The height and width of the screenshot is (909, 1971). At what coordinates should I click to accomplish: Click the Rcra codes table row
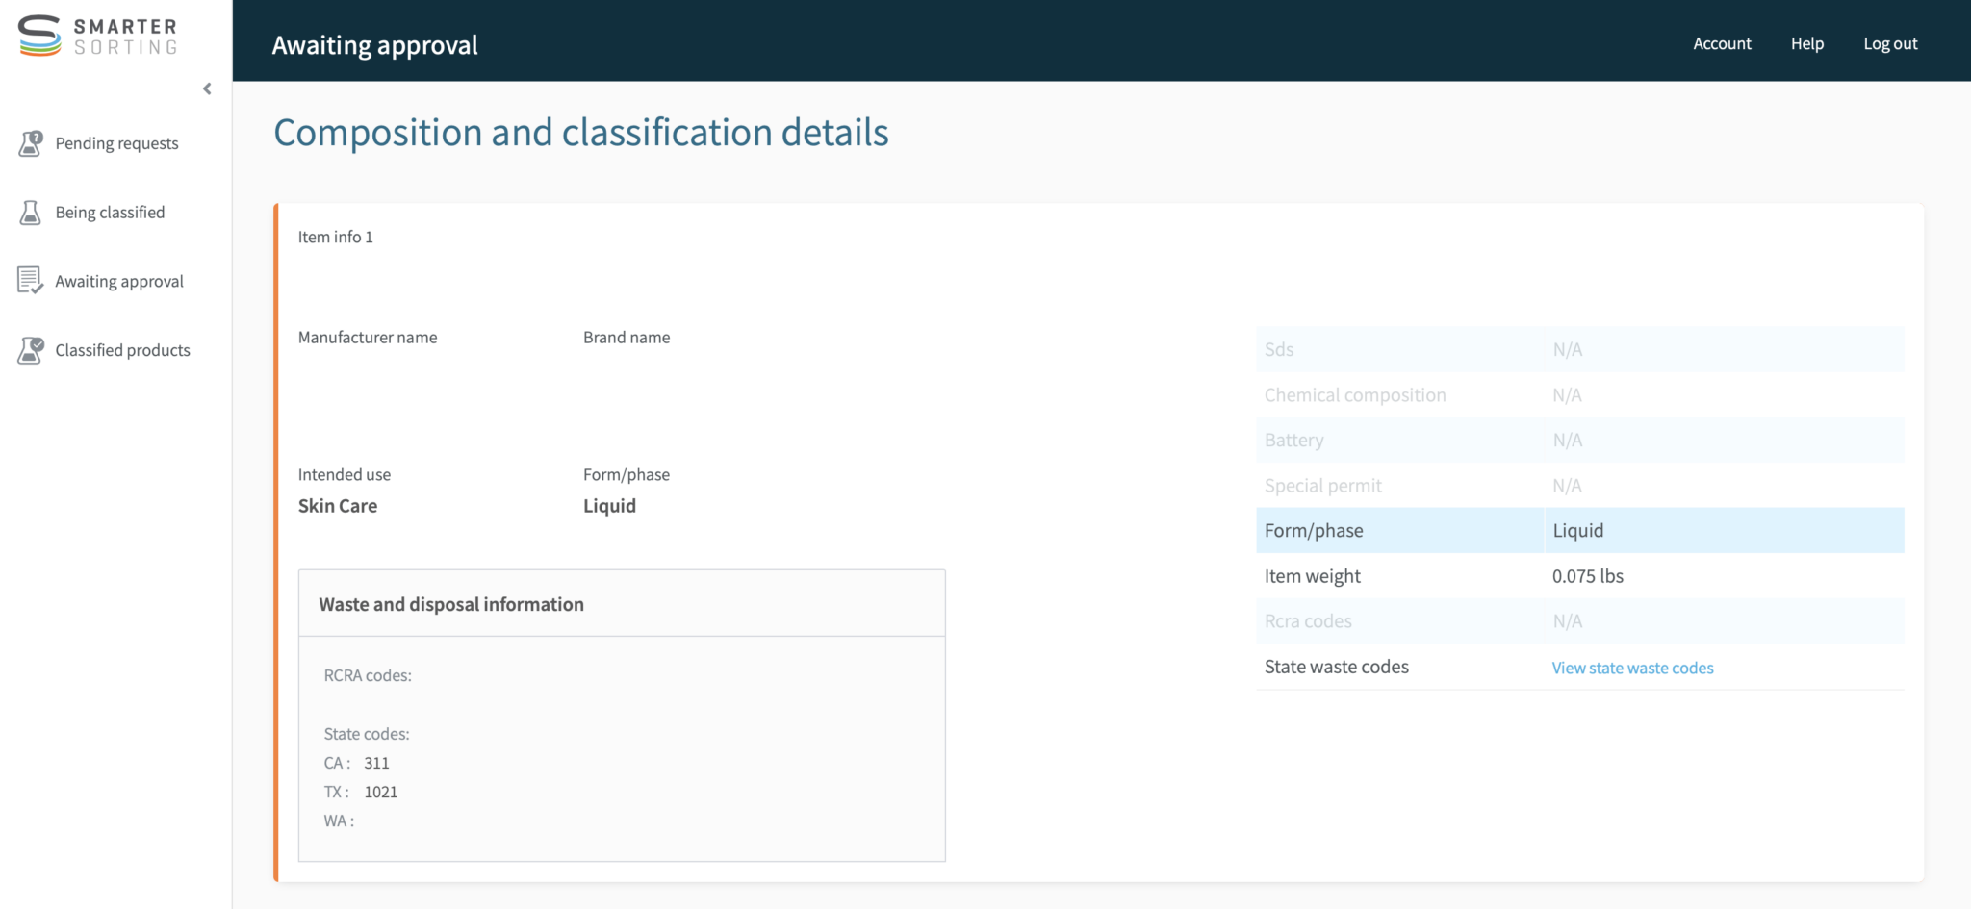pos(1578,621)
